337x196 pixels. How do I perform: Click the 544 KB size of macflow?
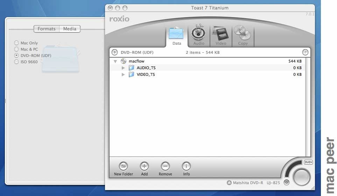(x=295, y=61)
